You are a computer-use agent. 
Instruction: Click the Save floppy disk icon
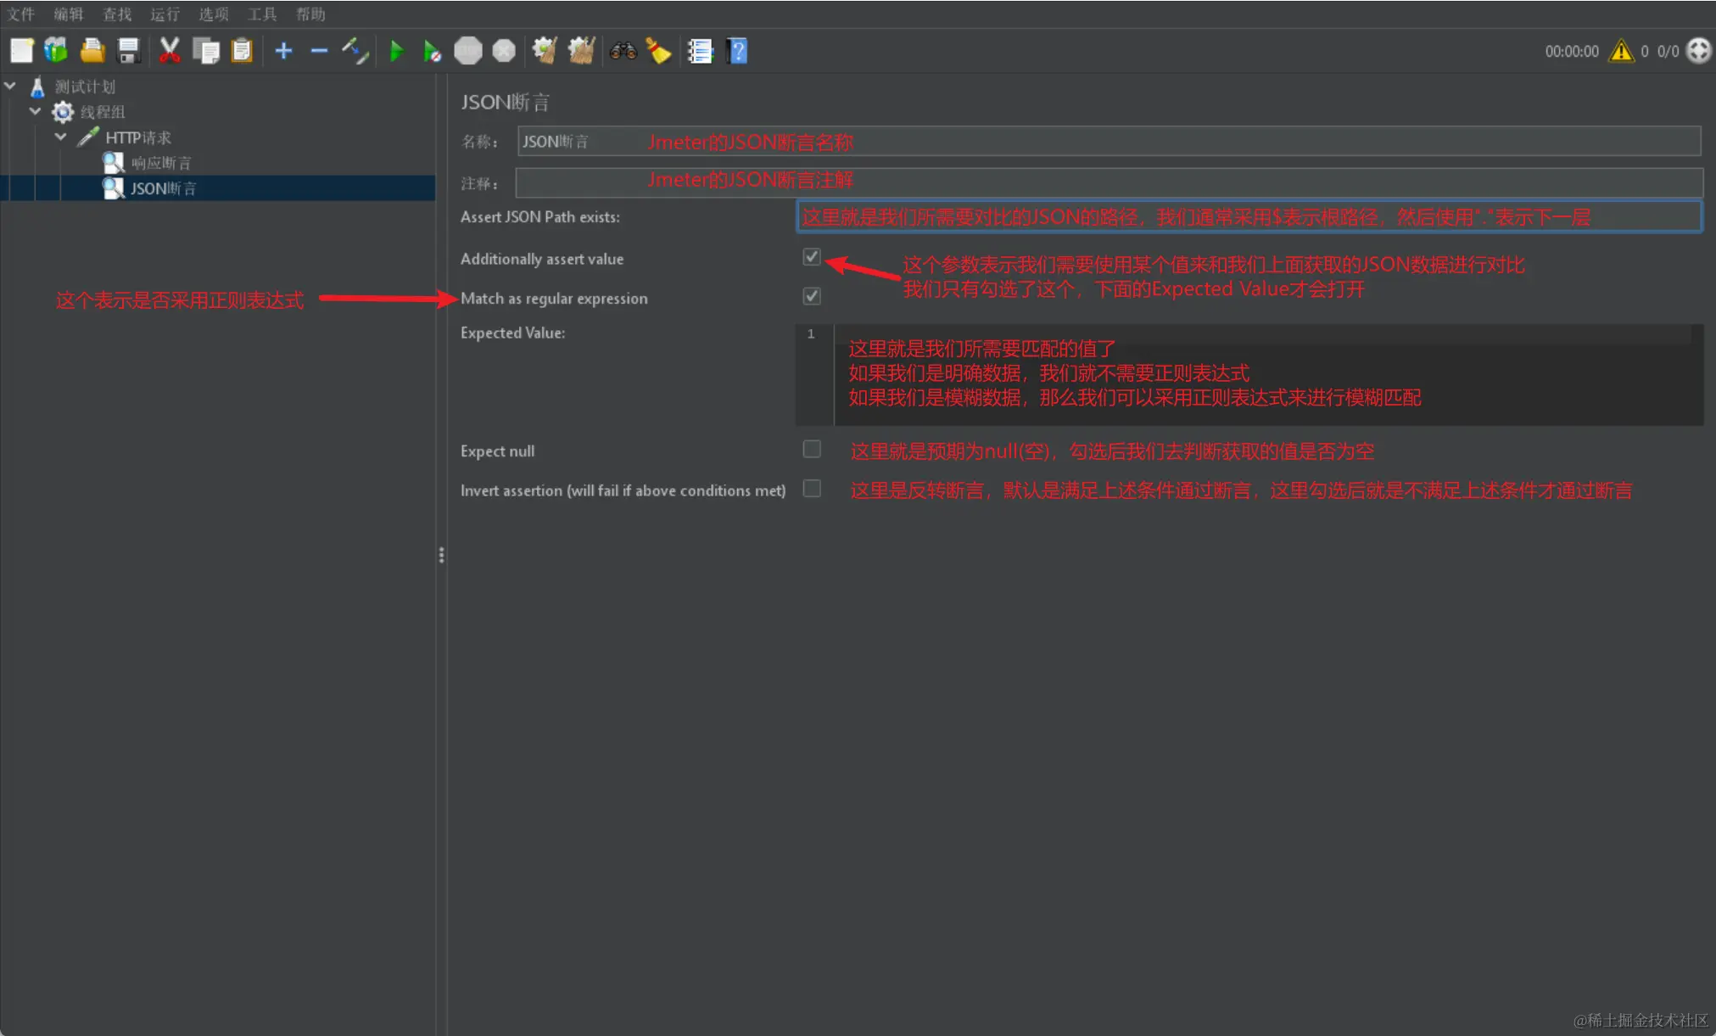128,52
